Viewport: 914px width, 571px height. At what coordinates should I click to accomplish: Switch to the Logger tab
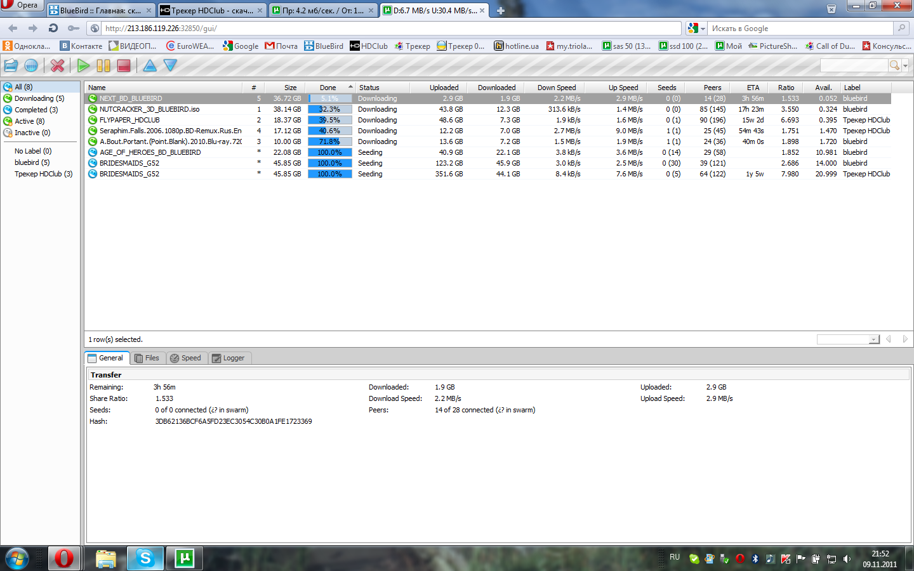point(228,358)
